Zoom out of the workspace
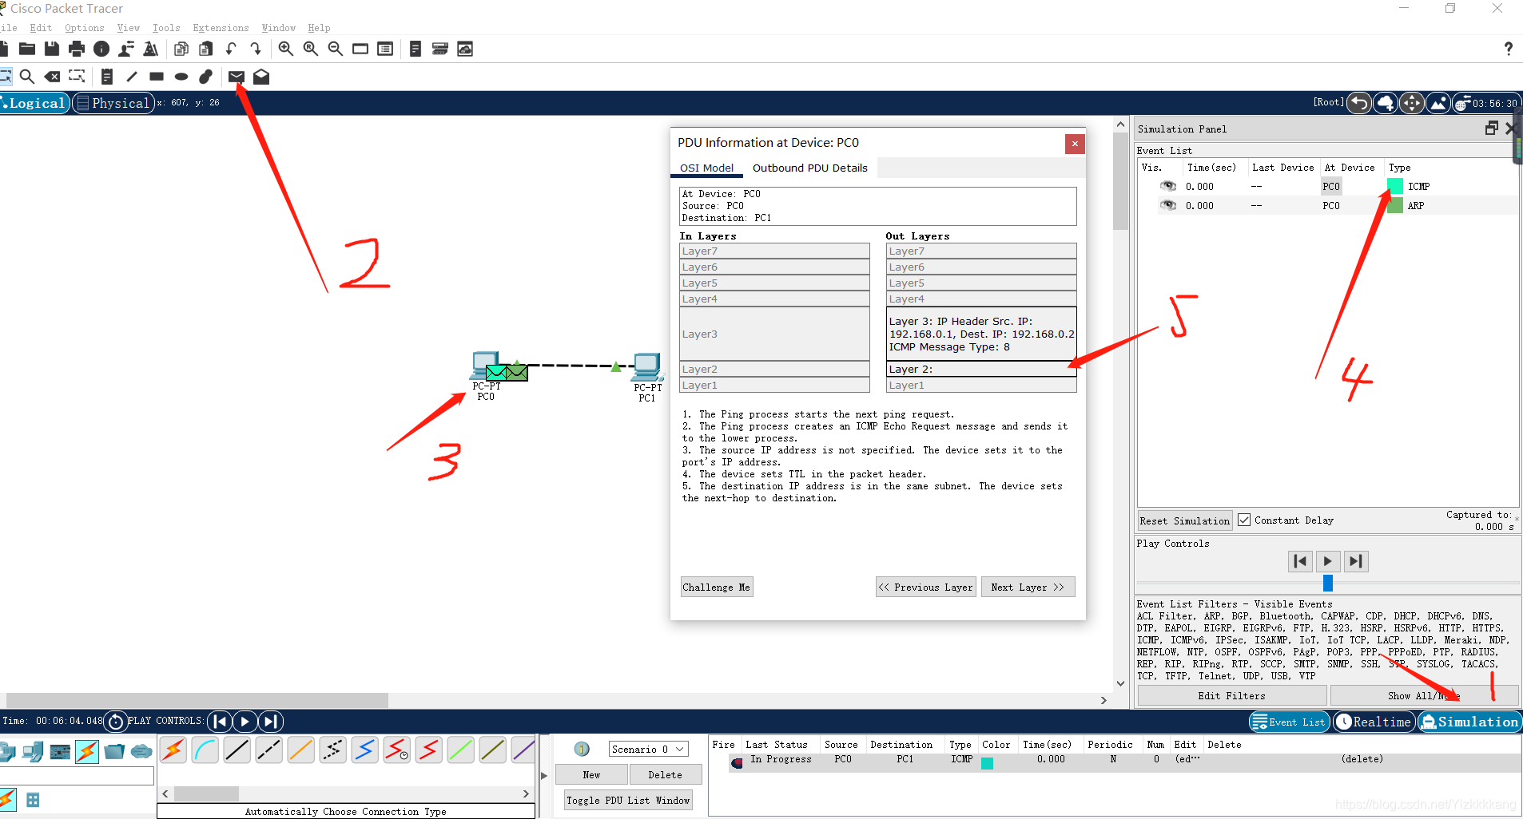The image size is (1523, 819). pyautogui.click(x=336, y=49)
